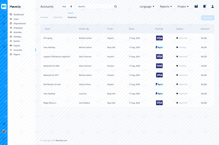This screenshot has width=219, height=145.
Task: Click Visa logo in Macbook Pro 2020 row
Action: click(x=159, y=66)
